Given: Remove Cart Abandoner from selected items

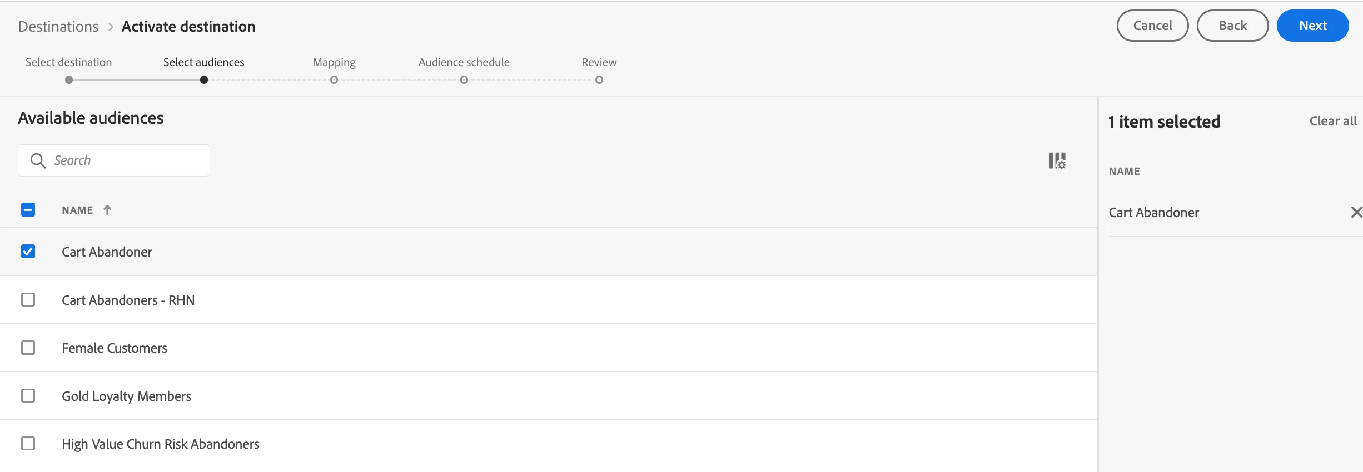Looking at the screenshot, I should point(1356,212).
